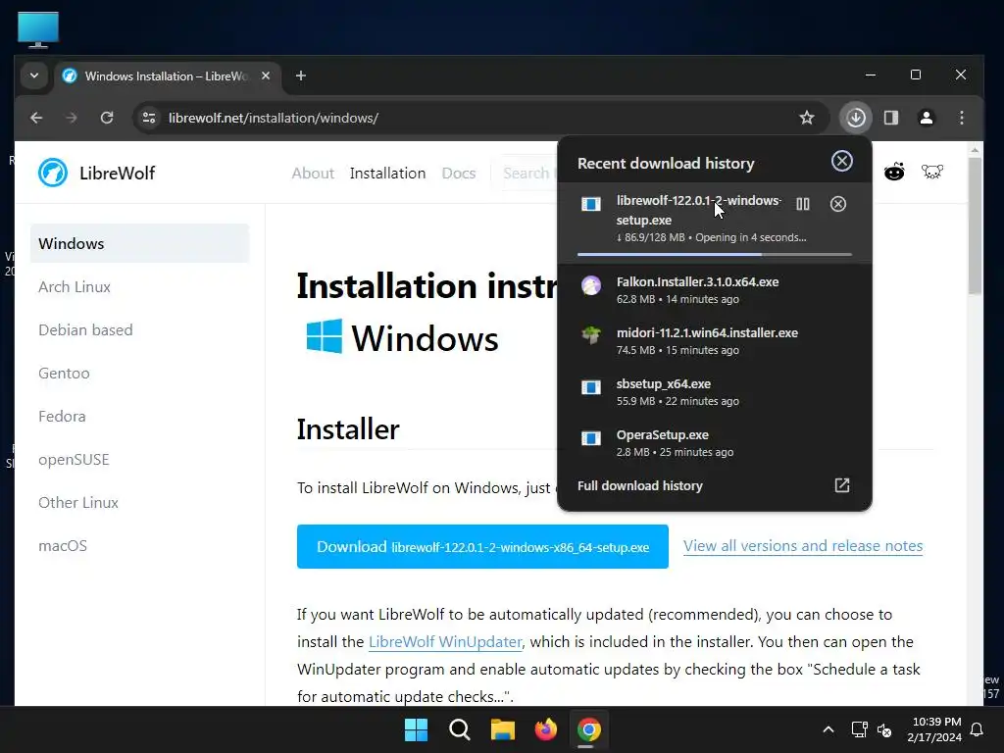1004x753 pixels.
Task: Pause the librewolf setup download
Action: pos(802,204)
